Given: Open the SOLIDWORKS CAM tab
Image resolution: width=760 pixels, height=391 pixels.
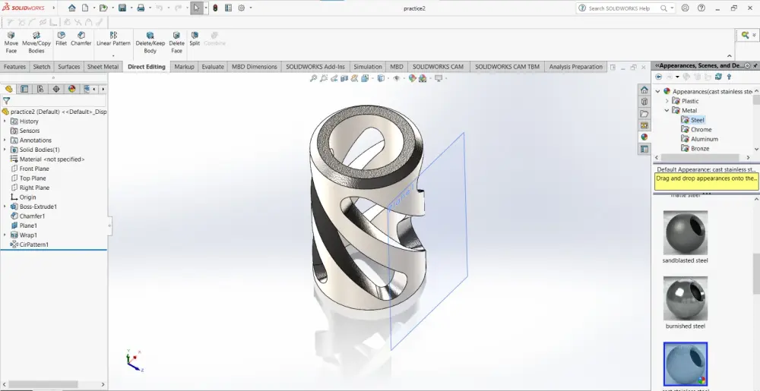Looking at the screenshot, I should pos(439,67).
